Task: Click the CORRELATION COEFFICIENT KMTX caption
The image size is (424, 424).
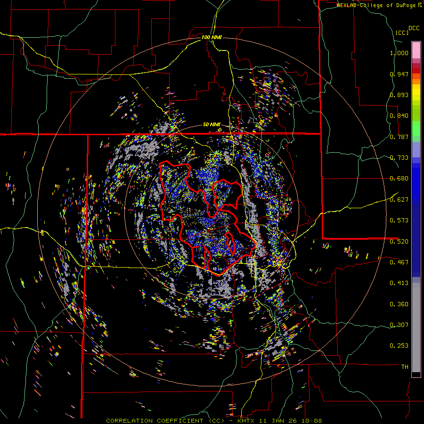Action: (214, 421)
